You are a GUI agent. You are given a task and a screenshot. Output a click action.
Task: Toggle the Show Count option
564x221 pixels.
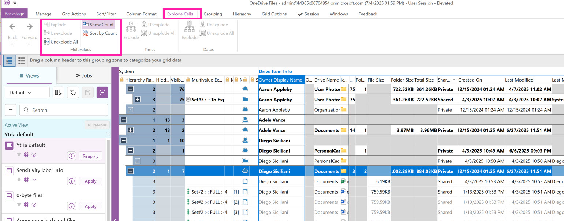coord(98,25)
